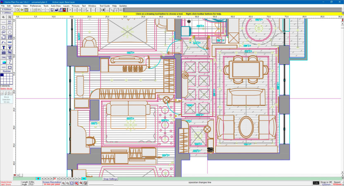
Task: Click the Move Selection panel
Action: click(7, 99)
